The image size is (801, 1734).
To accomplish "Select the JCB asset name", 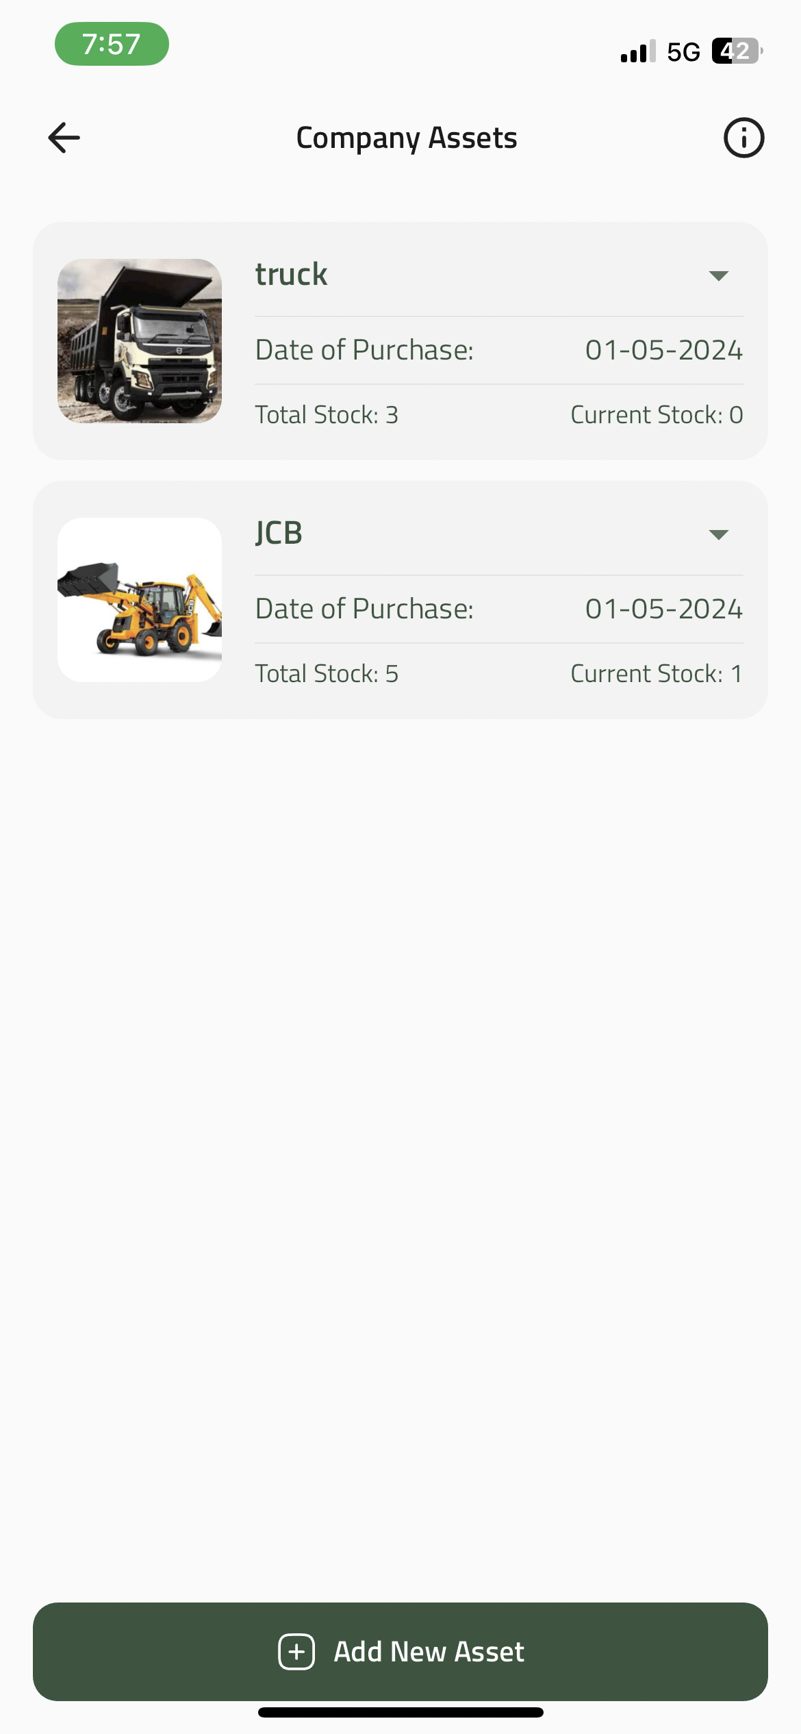I will tap(279, 533).
